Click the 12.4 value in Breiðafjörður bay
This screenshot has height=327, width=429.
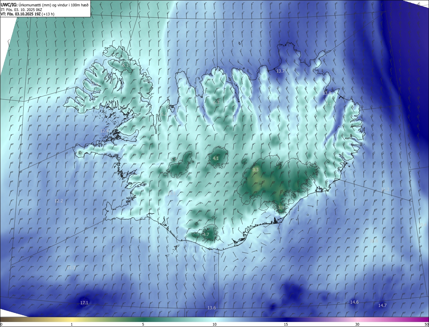pyautogui.click(x=104, y=131)
